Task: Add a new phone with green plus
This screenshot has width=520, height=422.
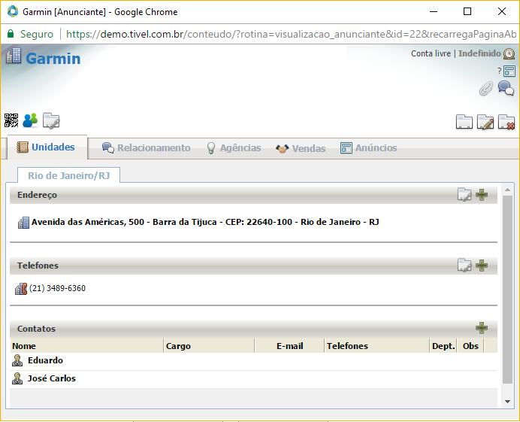Action: click(482, 266)
